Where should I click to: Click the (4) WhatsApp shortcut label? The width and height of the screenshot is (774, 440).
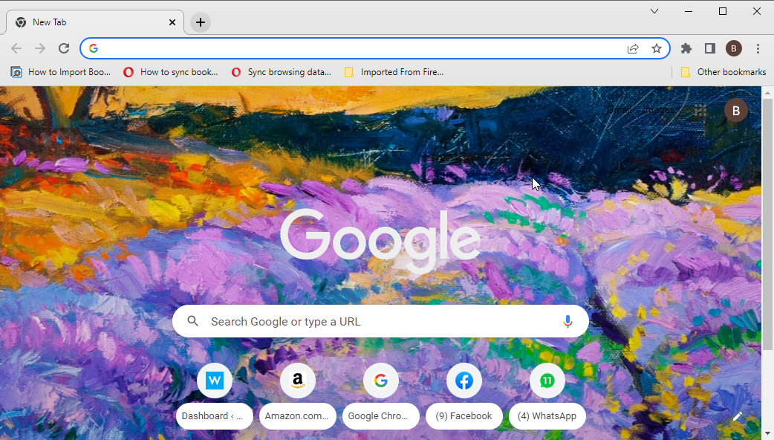coord(547,415)
